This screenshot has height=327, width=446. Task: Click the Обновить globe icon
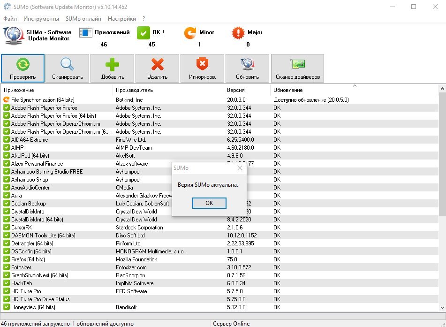tap(247, 64)
